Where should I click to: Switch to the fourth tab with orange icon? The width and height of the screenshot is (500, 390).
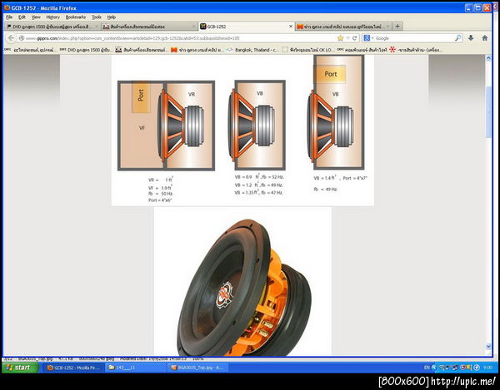[x=343, y=27]
